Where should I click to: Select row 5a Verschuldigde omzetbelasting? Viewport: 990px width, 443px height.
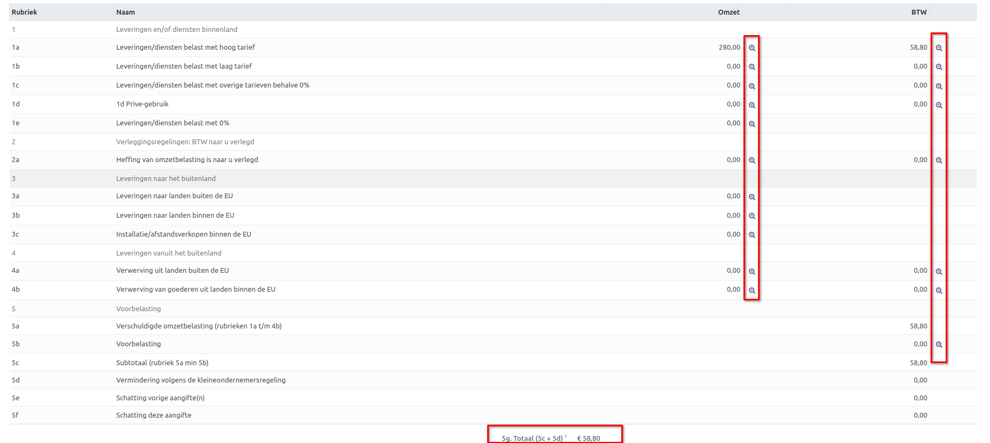[198, 326]
